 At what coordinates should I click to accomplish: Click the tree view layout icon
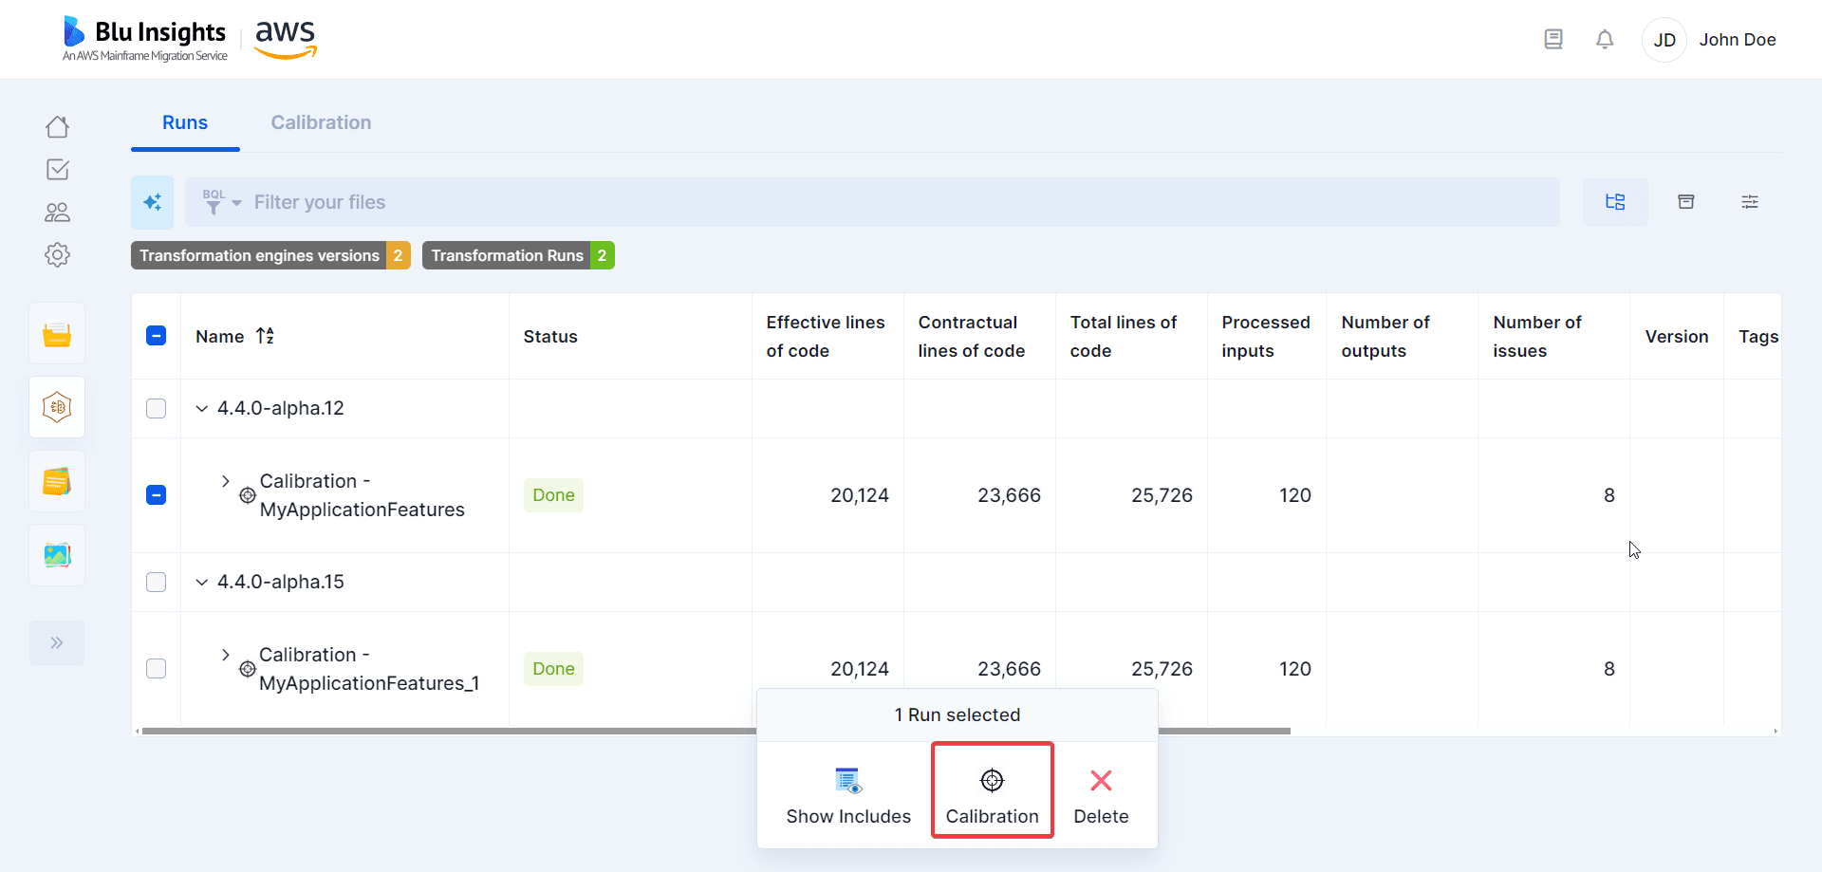click(x=1615, y=202)
